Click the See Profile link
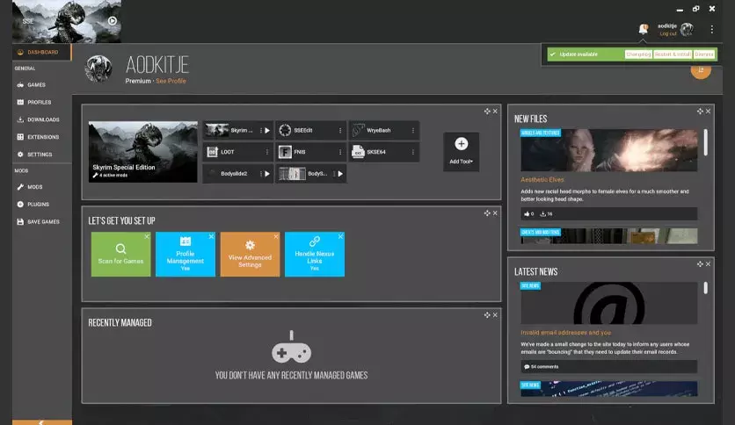This screenshot has width=735, height=425. click(171, 81)
